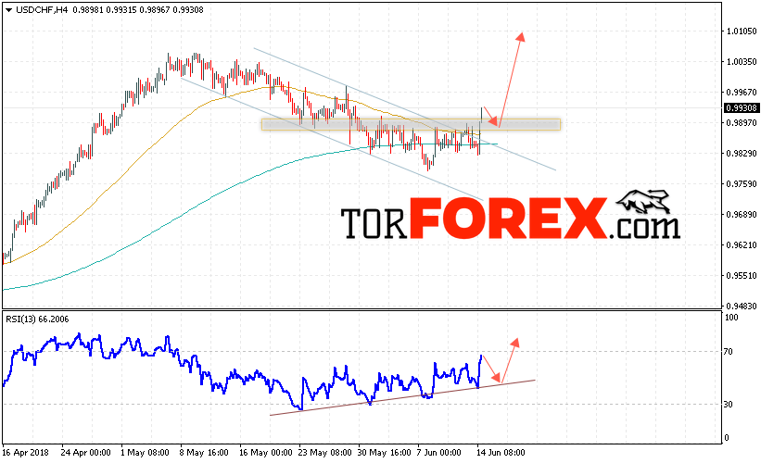The image size is (761, 463).
Task: Click the RSI 30 level label
Action: pyautogui.click(x=728, y=404)
